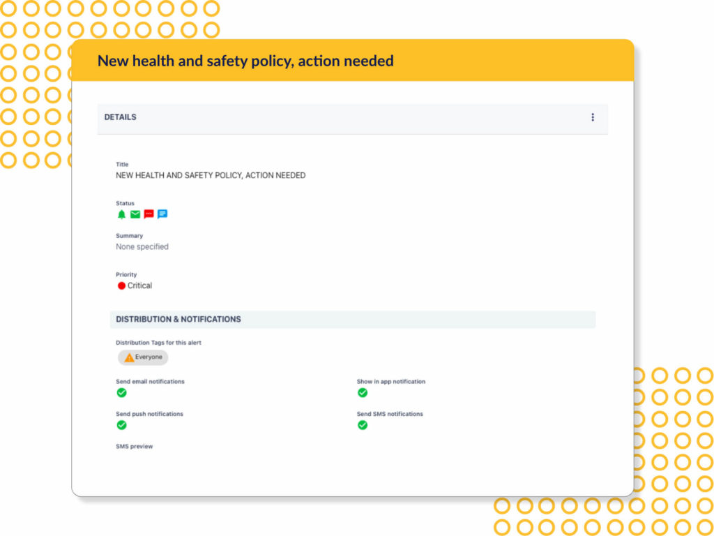This screenshot has width=714, height=536.
Task: Click the 'Summary' field label
Action: click(x=129, y=236)
